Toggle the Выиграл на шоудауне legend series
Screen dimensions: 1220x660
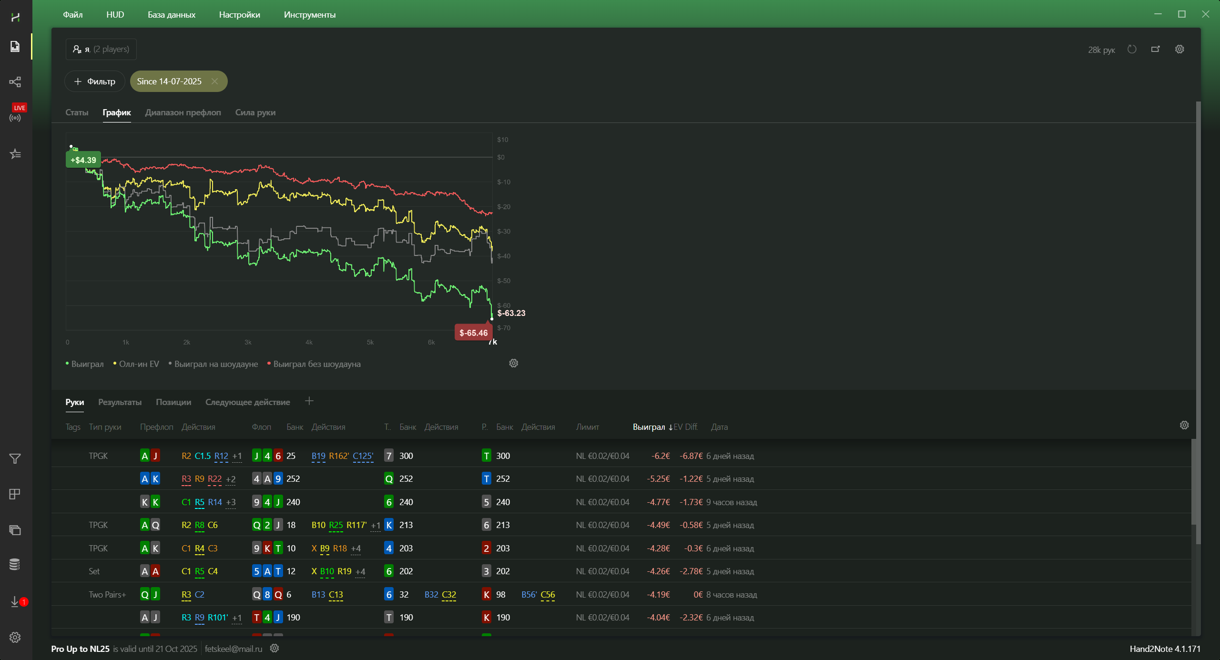(213, 364)
